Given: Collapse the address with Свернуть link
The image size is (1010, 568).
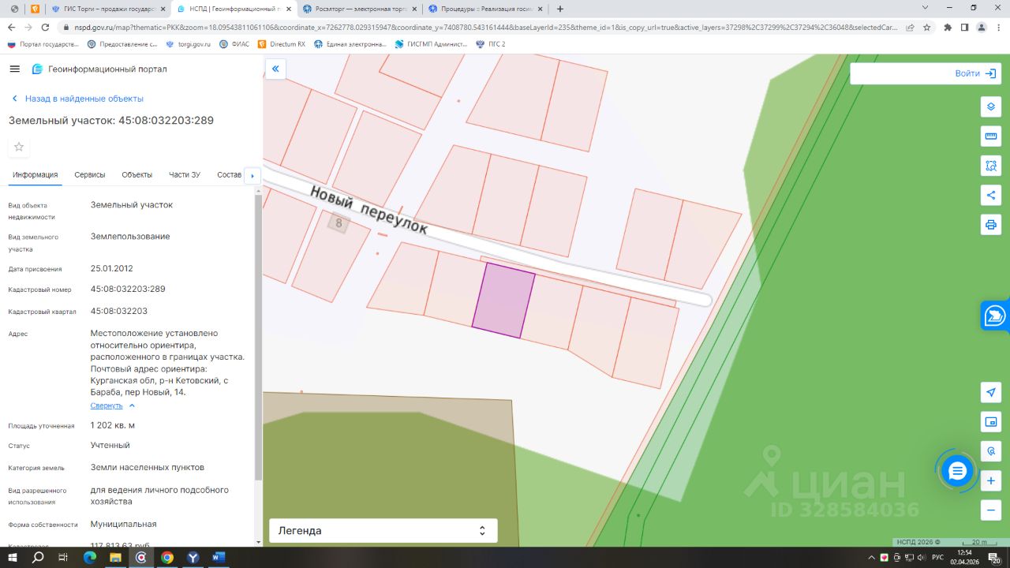Looking at the screenshot, I should 113,405.
